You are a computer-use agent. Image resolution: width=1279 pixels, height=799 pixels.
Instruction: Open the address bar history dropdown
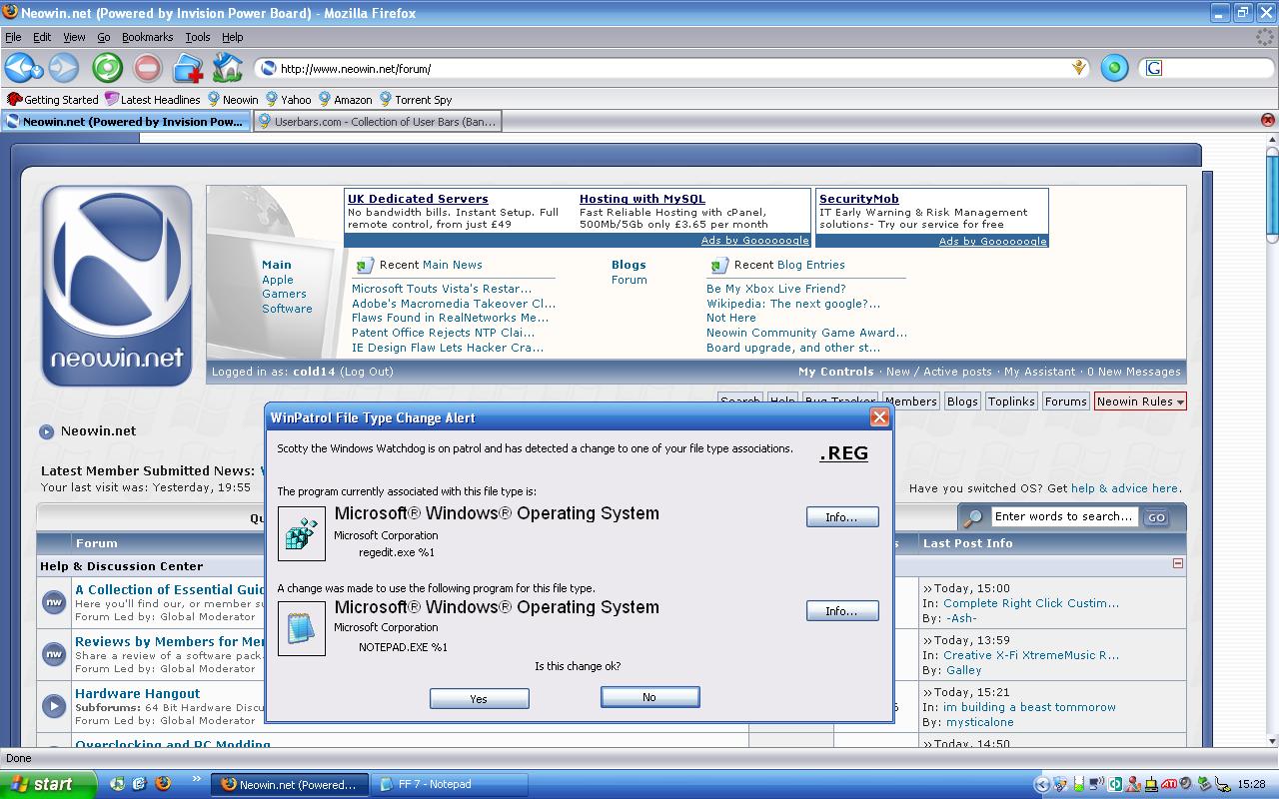point(1079,68)
